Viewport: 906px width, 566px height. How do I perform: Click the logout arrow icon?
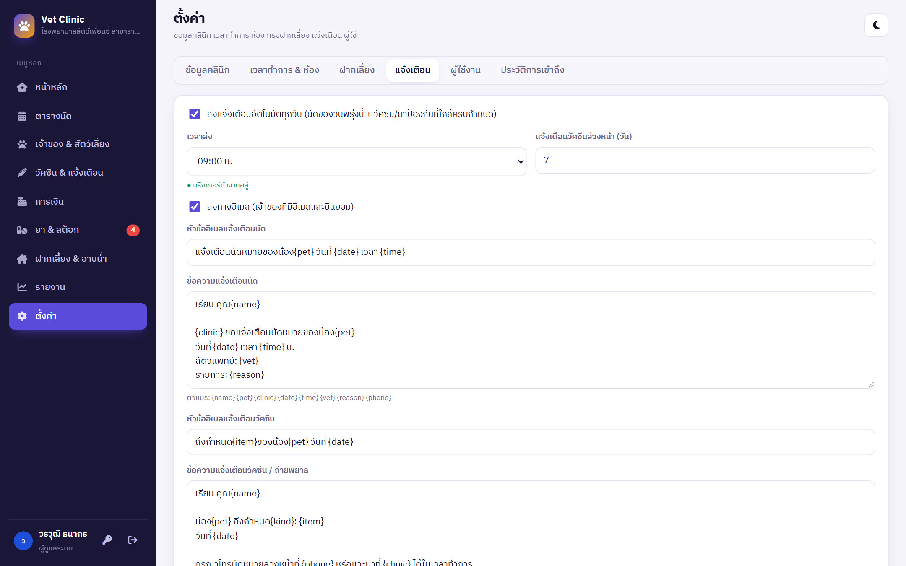(133, 540)
